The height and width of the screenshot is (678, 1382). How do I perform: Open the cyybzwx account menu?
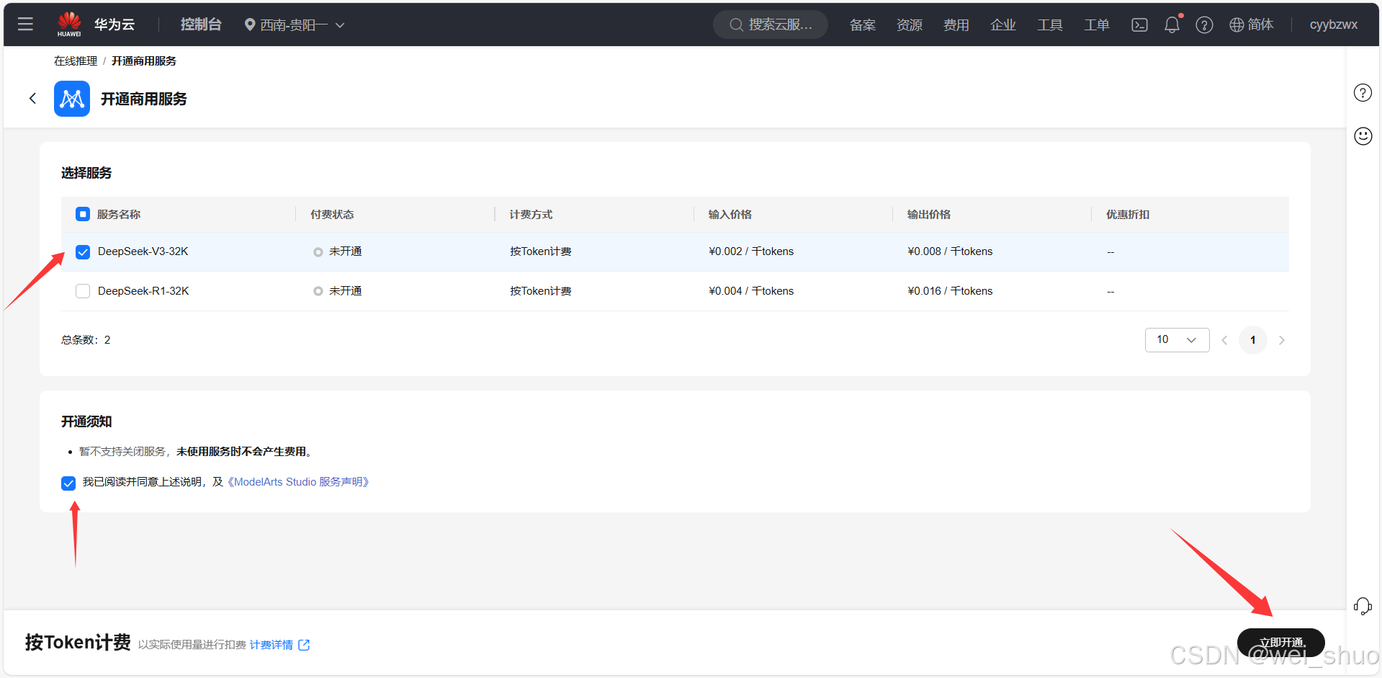[x=1333, y=24]
